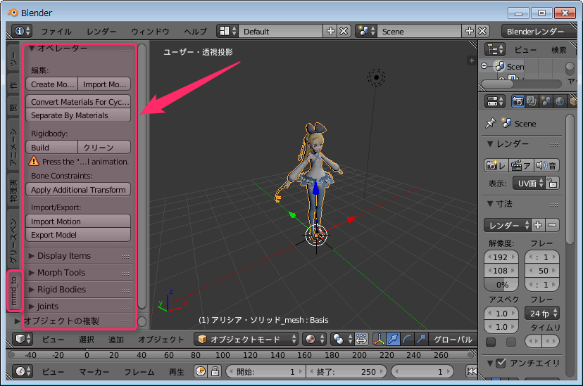
Task: Open the Help menu
Action: tap(195, 32)
